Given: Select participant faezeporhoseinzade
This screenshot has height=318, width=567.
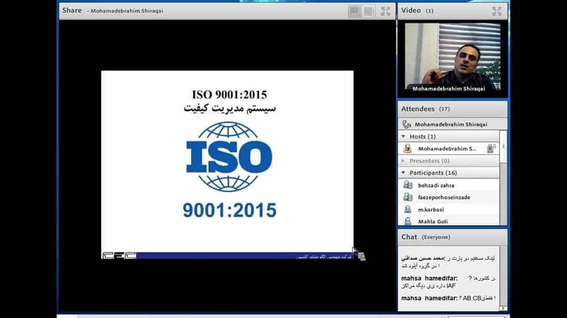Looking at the screenshot, I should click(448, 198).
